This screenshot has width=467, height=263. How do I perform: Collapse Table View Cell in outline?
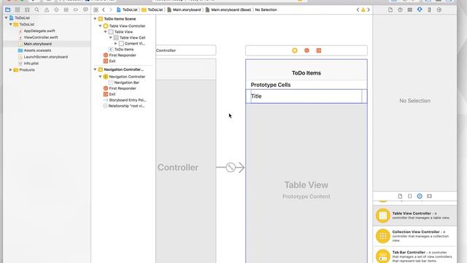coord(110,37)
